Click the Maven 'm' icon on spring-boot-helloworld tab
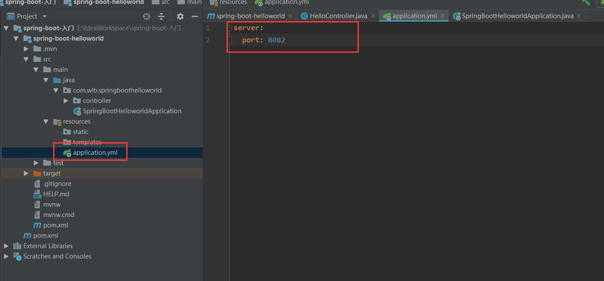Screen dimensions: 604x281 click(211, 16)
